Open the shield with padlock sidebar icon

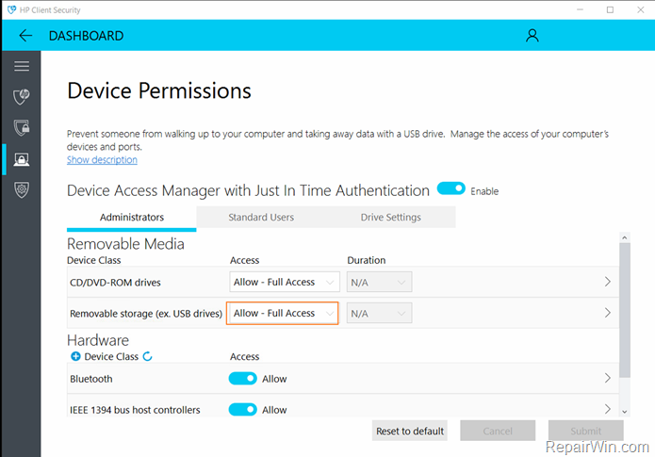click(21, 127)
